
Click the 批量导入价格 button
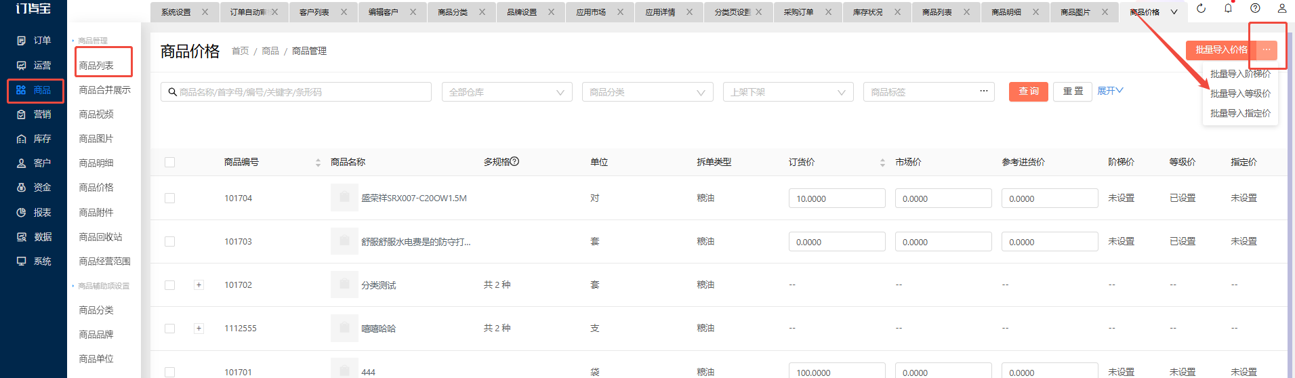tap(1221, 50)
